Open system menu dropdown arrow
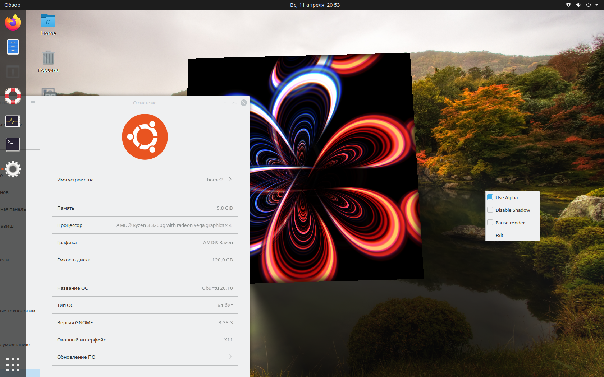This screenshot has width=604, height=377. (x=597, y=5)
